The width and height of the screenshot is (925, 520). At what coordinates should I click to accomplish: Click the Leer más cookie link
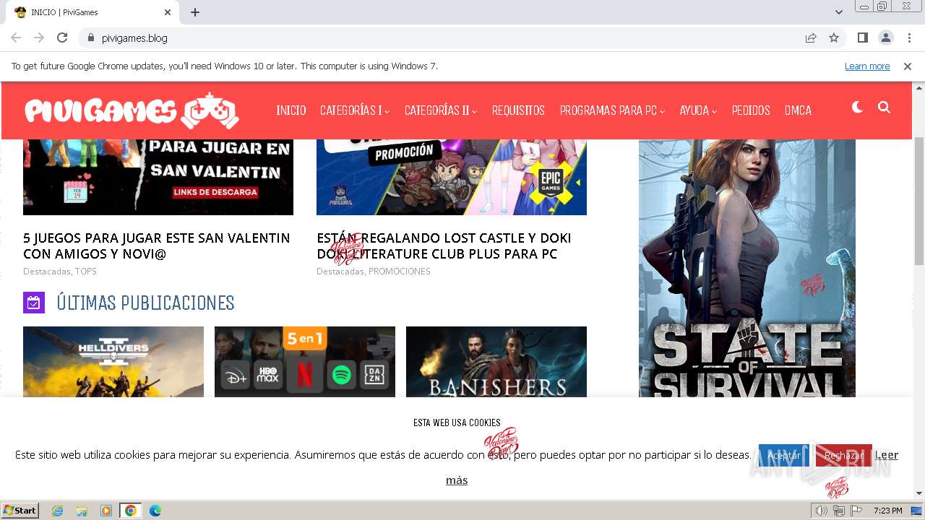(x=887, y=455)
